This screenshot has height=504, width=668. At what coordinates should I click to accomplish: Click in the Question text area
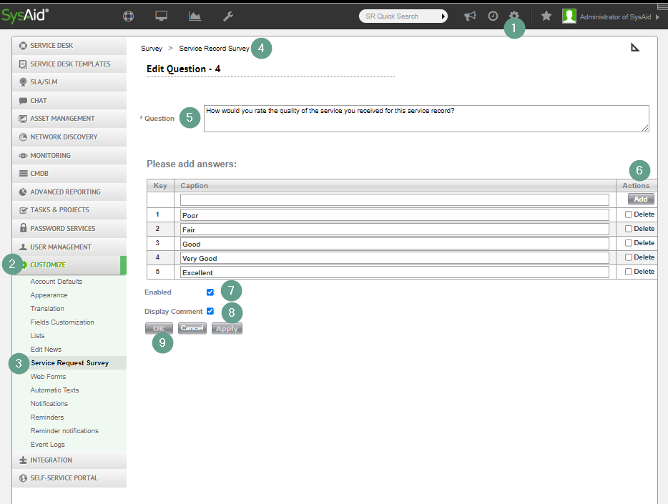point(426,119)
